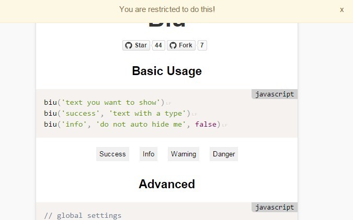Image resolution: width=353 pixels, height=220 pixels.
Task: Click the 'You are restricted' notification message
Action: click(x=167, y=9)
